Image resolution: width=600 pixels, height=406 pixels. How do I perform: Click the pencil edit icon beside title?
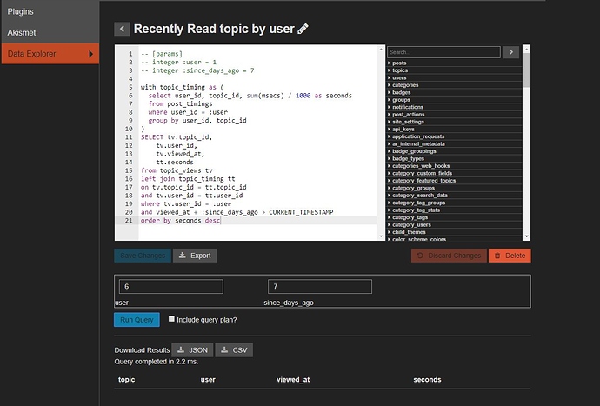pos(303,29)
